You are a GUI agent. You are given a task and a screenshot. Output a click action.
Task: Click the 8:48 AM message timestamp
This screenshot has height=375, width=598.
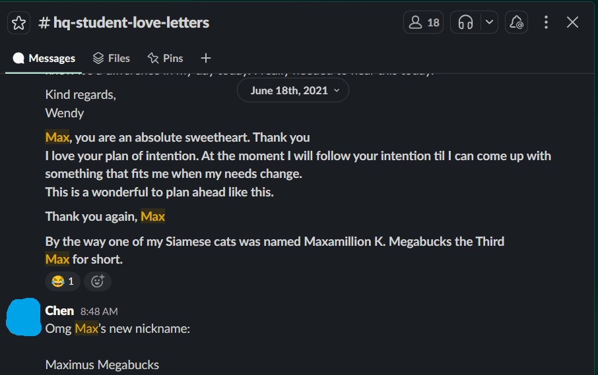tap(99, 311)
